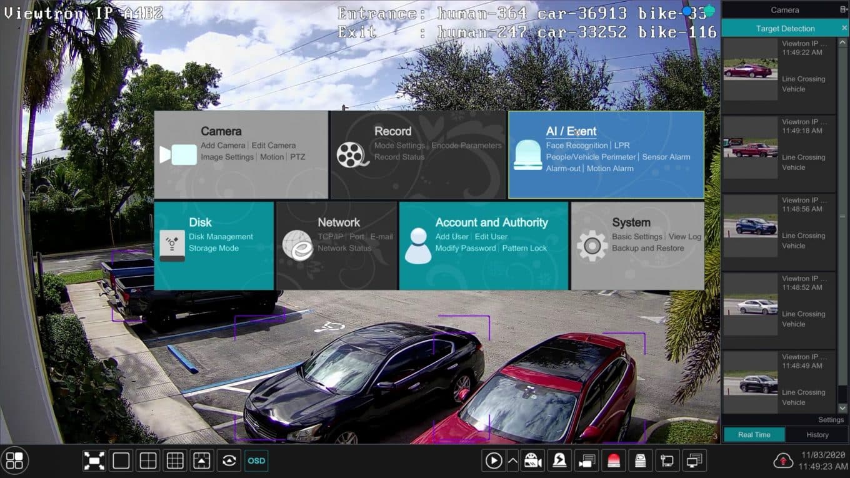Select the four-camera split layout
Viewport: 850px width, 478px height.
[x=148, y=461]
